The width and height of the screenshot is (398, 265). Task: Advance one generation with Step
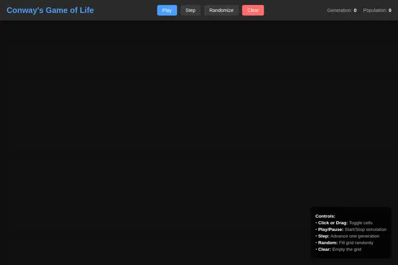pyautogui.click(x=190, y=10)
